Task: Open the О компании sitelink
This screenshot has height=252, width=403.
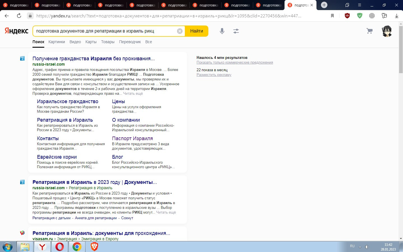Action: tap(126, 120)
